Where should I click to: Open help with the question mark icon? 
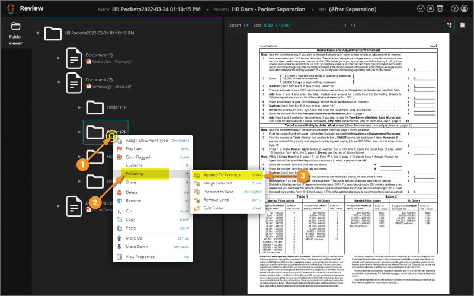click(454, 8)
